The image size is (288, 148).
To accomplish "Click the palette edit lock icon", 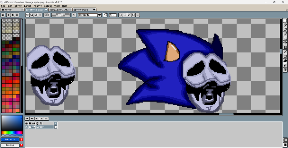I will [x=3, y=15].
